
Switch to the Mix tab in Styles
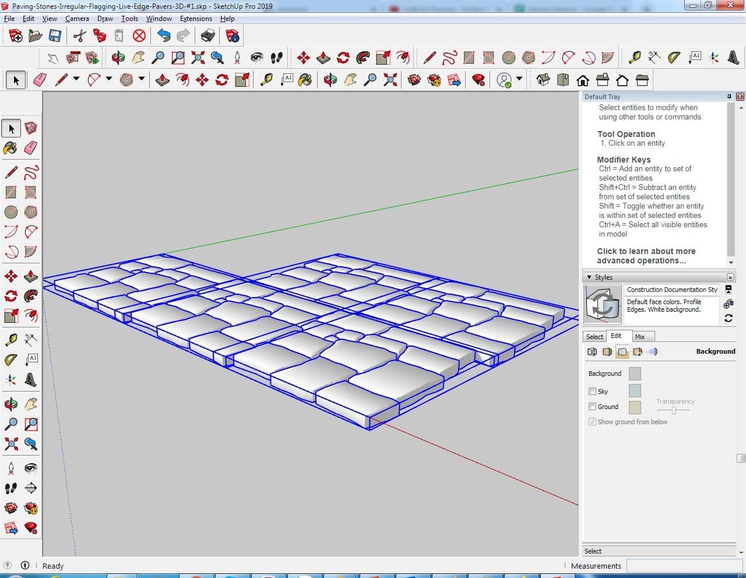640,337
